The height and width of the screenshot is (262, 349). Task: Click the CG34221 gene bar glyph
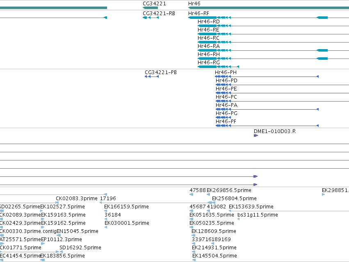tap(150, 8)
